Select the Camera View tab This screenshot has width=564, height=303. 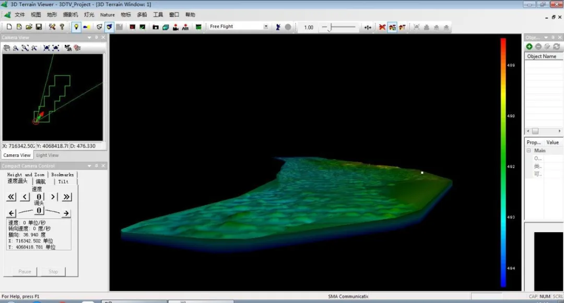[x=17, y=155]
